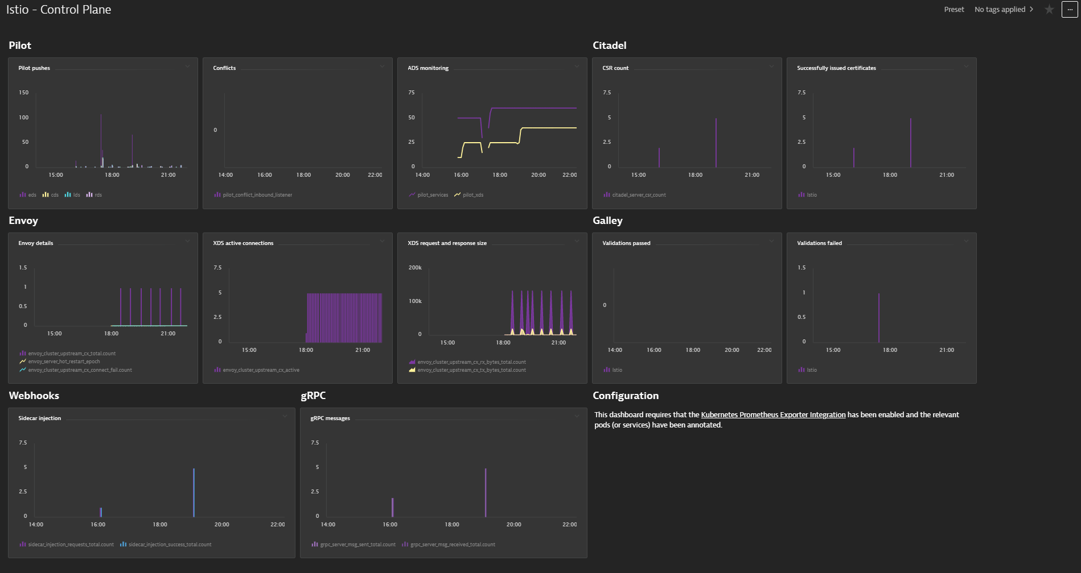This screenshot has height=573, width=1081.
Task: Expand the gRPC messages tile chevron
Action: click(577, 417)
